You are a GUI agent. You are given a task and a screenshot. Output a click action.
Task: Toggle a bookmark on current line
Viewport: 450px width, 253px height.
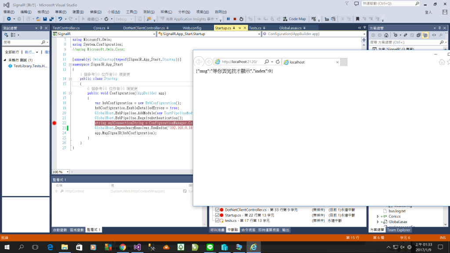tap(358, 19)
